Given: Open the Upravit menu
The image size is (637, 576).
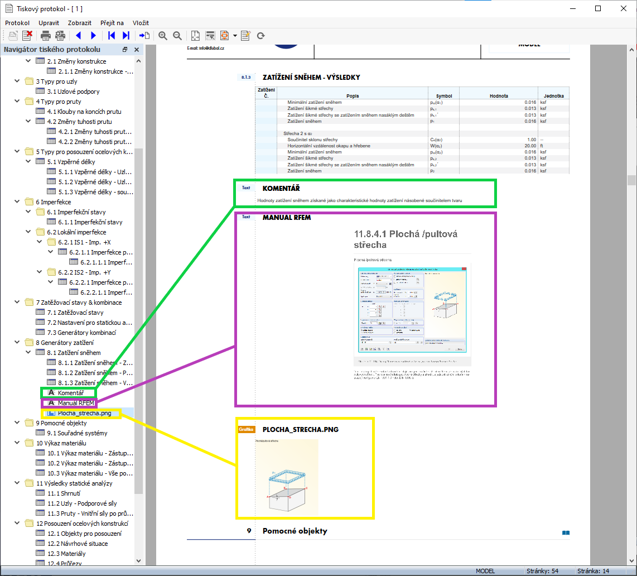Looking at the screenshot, I should tap(49, 23).
